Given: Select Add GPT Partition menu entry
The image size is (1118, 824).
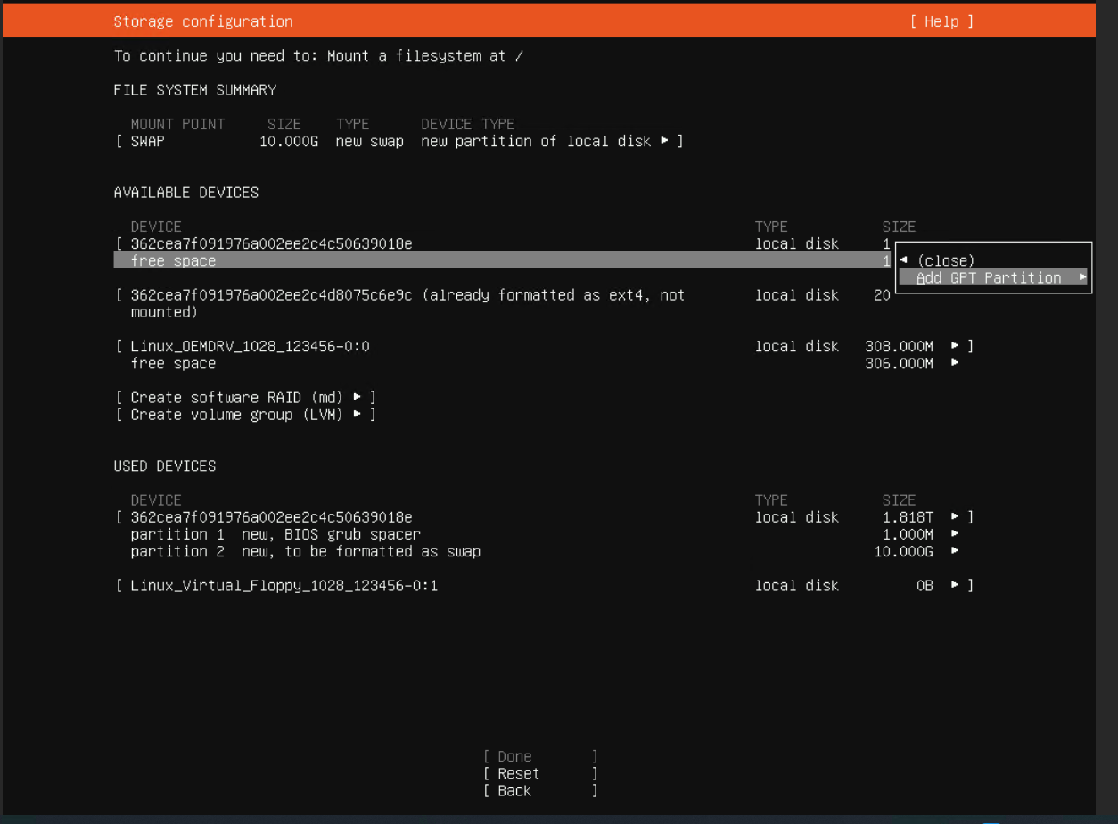Looking at the screenshot, I should pos(988,277).
